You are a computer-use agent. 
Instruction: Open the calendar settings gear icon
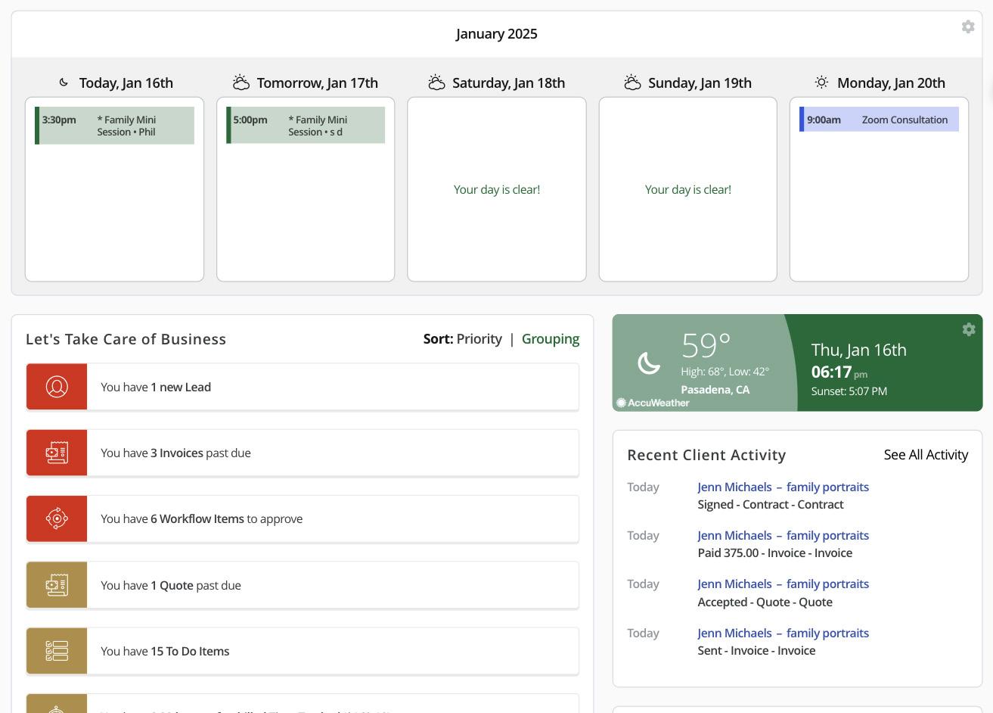[967, 27]
